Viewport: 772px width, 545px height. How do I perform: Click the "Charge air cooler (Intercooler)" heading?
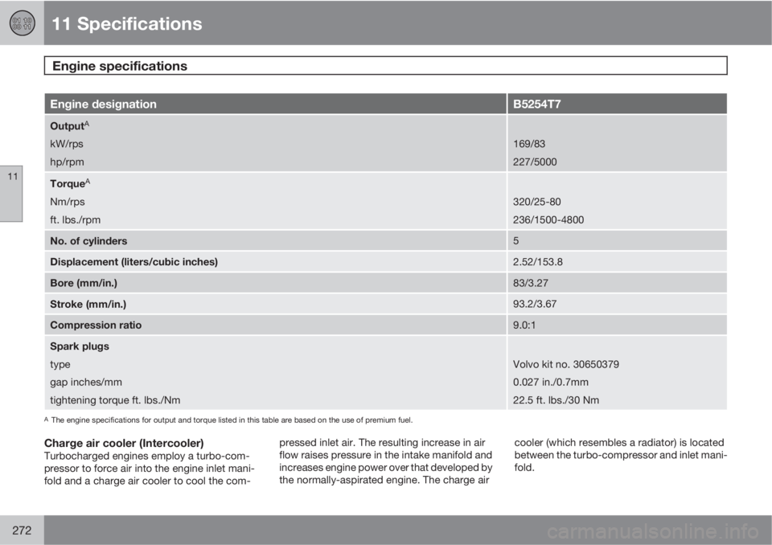tap(129, 443)
